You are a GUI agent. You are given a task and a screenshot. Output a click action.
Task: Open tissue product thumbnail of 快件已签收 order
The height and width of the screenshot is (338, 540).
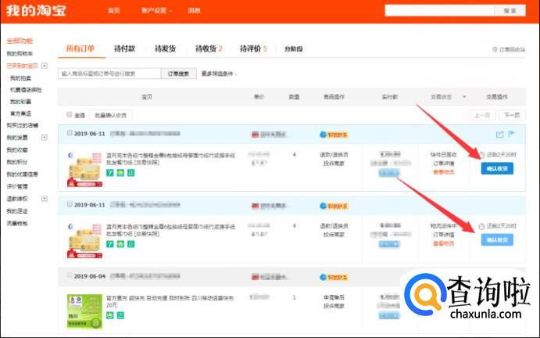click(84, 169)
